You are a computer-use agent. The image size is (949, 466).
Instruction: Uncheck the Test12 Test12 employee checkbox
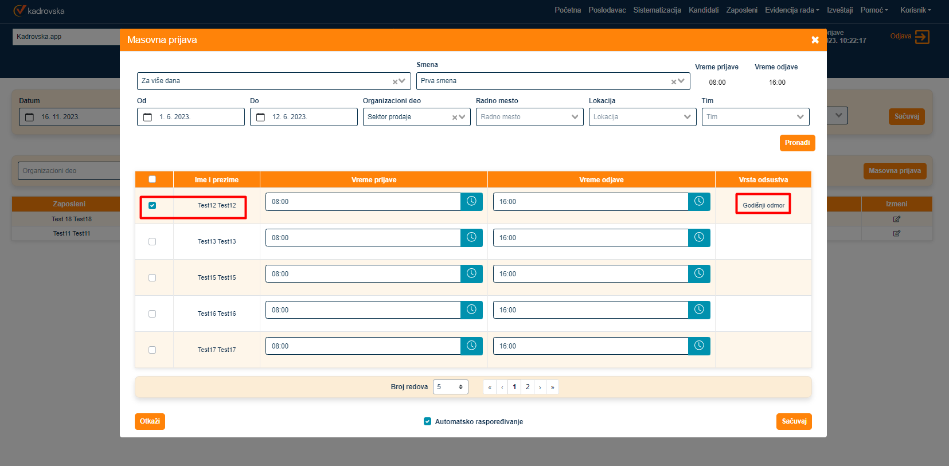pos(153,205)
